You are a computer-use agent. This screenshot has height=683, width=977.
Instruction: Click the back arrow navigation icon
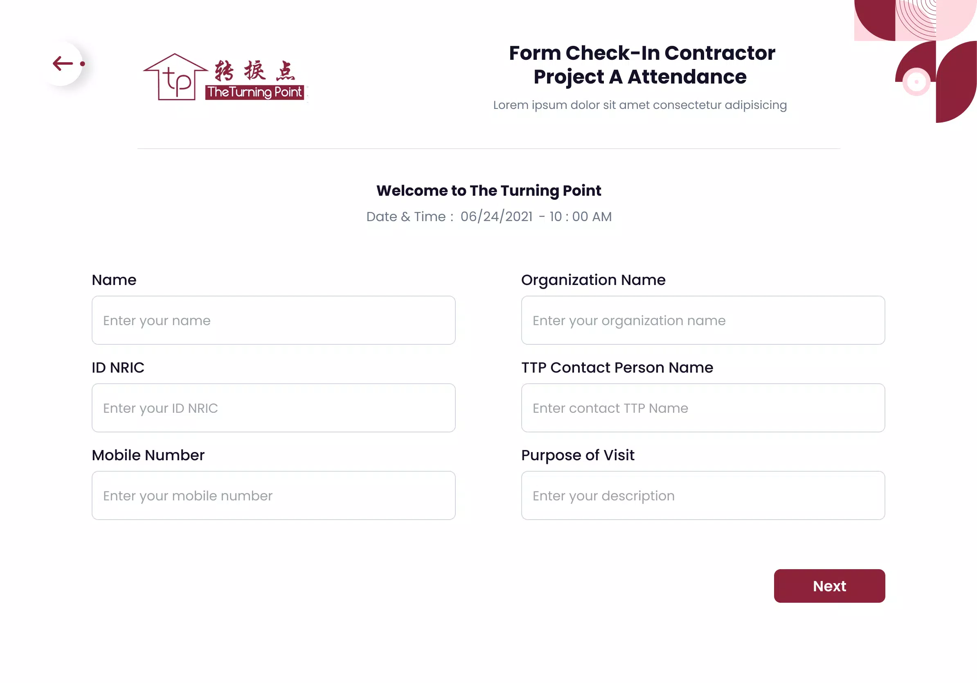pos(62,63)
